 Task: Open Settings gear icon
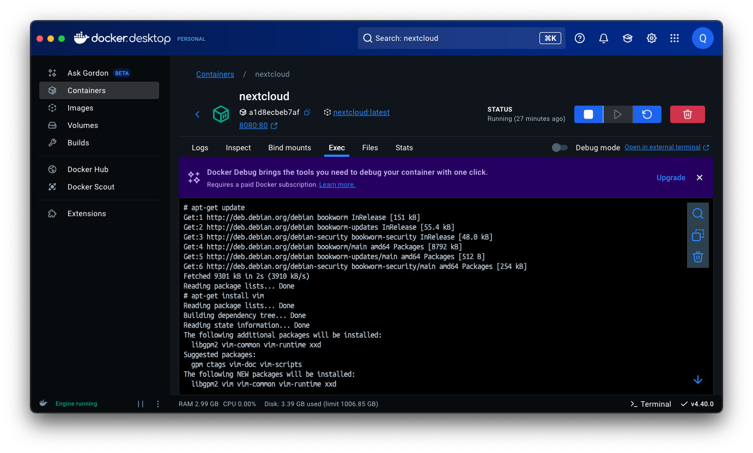652,38
